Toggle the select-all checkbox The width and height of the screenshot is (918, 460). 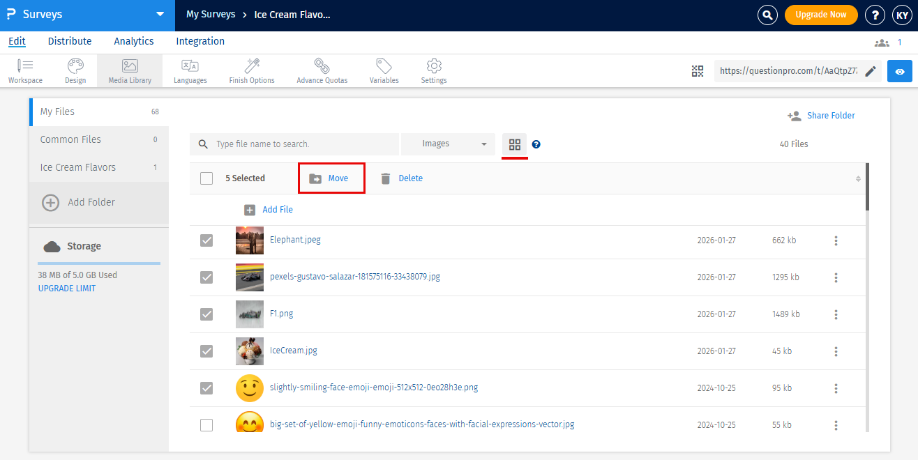pos(206,178)
